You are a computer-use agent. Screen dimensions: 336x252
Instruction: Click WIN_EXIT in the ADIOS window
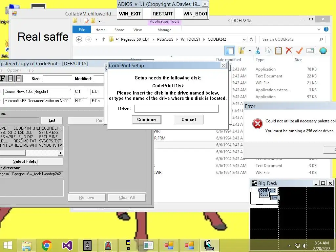130,14
